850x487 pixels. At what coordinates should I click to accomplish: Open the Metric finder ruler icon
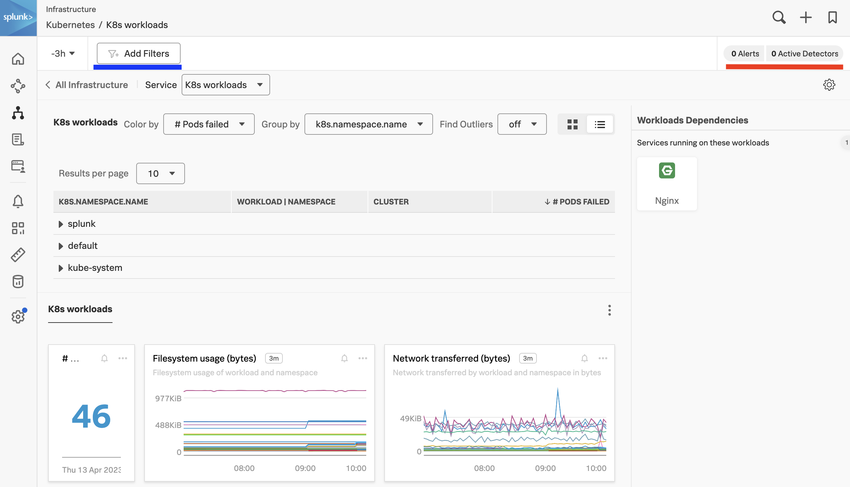(x=18, y=255)
